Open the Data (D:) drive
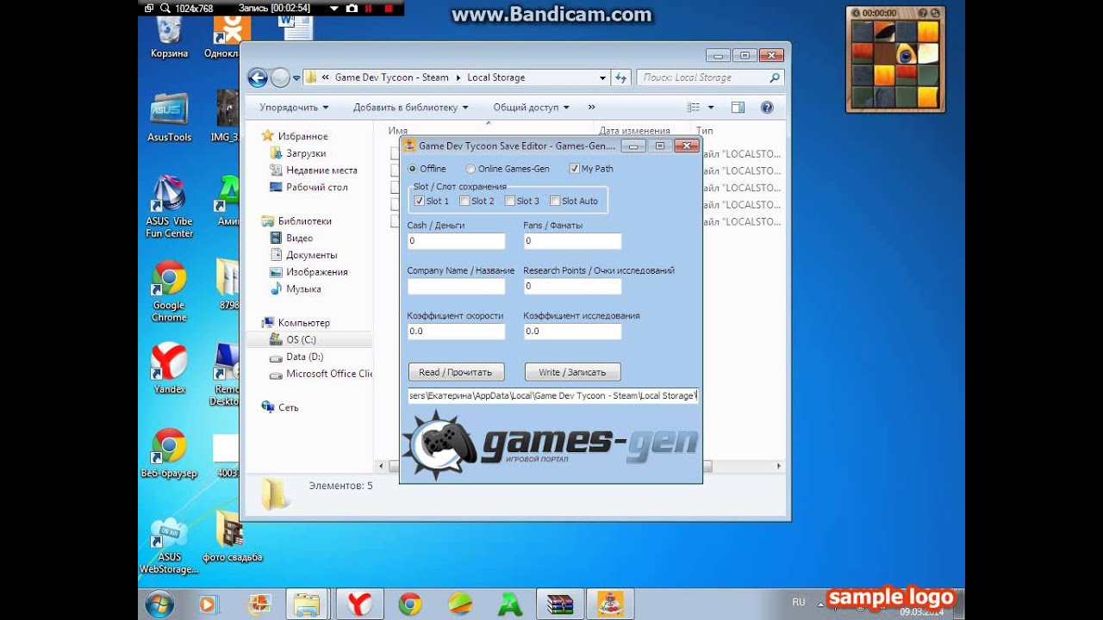This screenshot has height=620, width=1103. click(304, 356)
